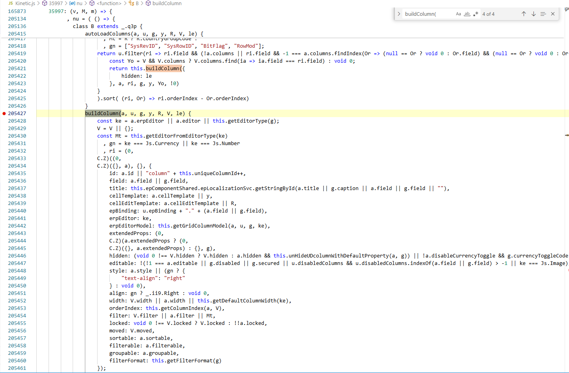The width and height of the screenshot is (569, 373).
Task: Click highlighted this.buildColumn( match at line 205421
Action: click(163, 69)
